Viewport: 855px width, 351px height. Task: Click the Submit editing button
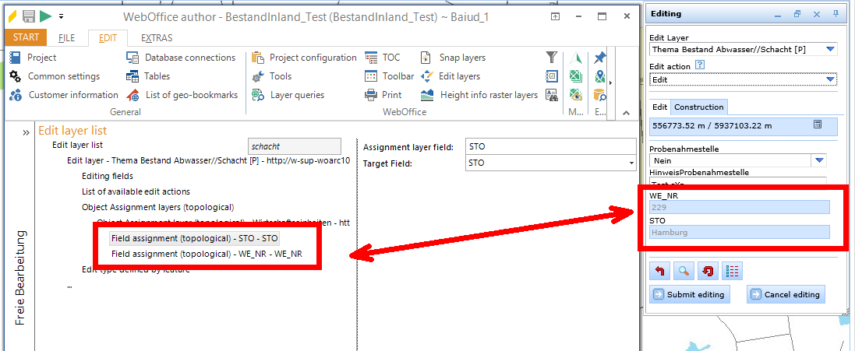tap(690, 294)
